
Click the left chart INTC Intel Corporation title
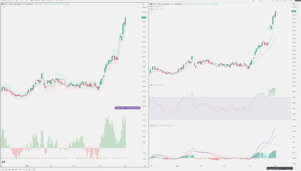click(18, 4)
